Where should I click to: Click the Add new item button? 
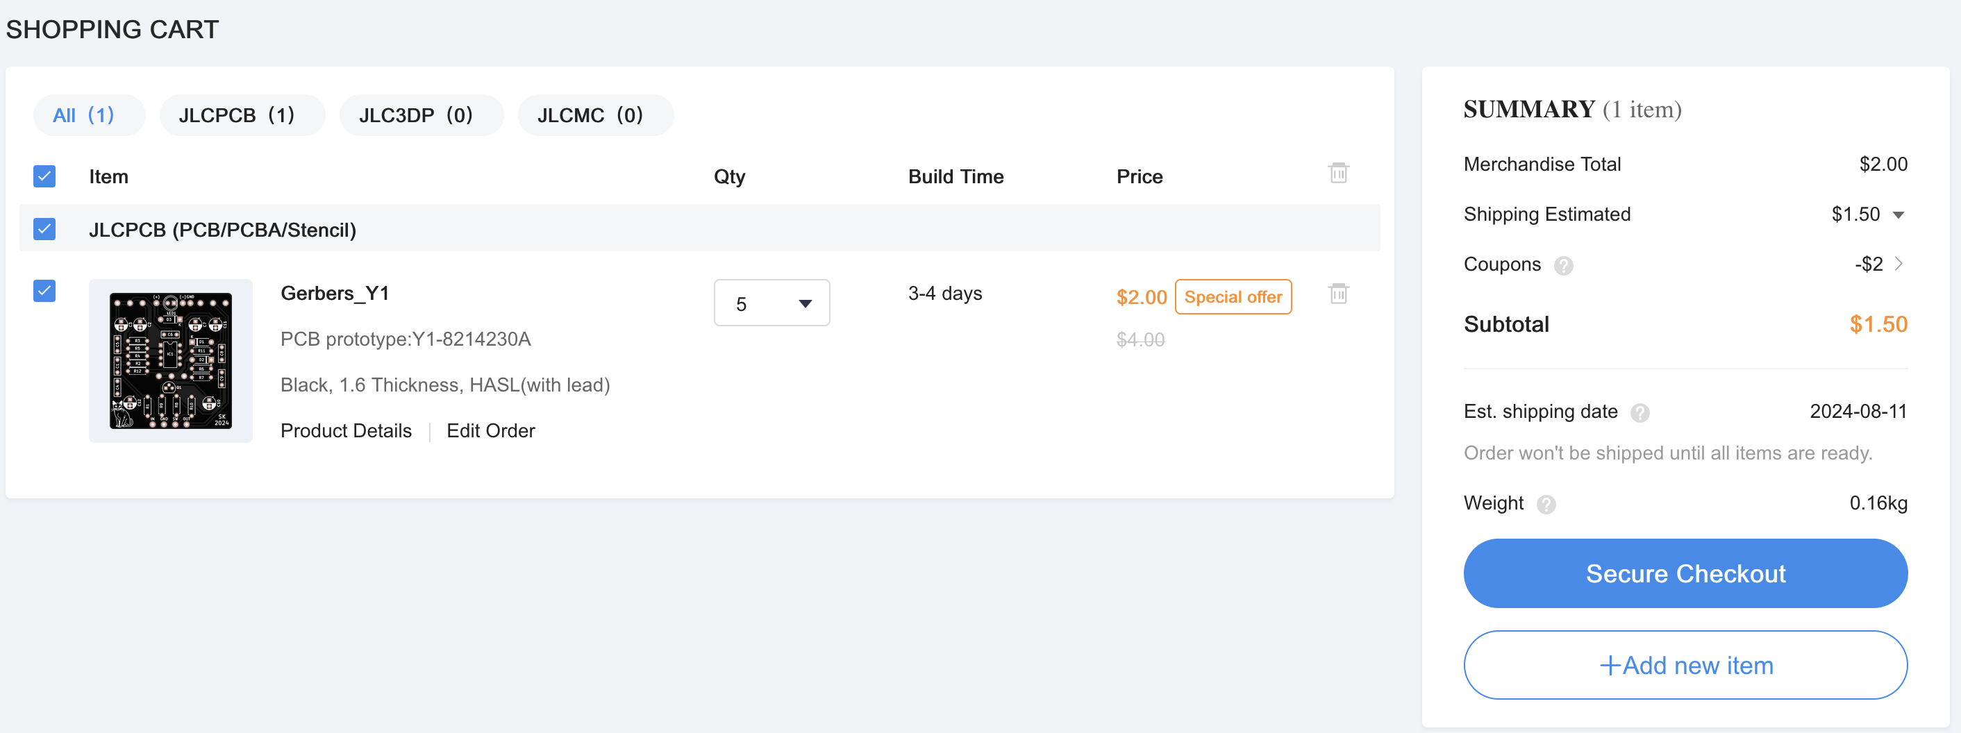pos(1685,664)
